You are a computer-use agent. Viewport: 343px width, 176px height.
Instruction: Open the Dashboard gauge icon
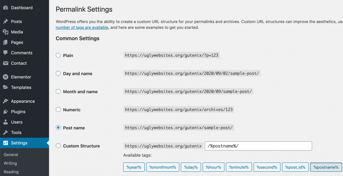(x=5, y=8)
